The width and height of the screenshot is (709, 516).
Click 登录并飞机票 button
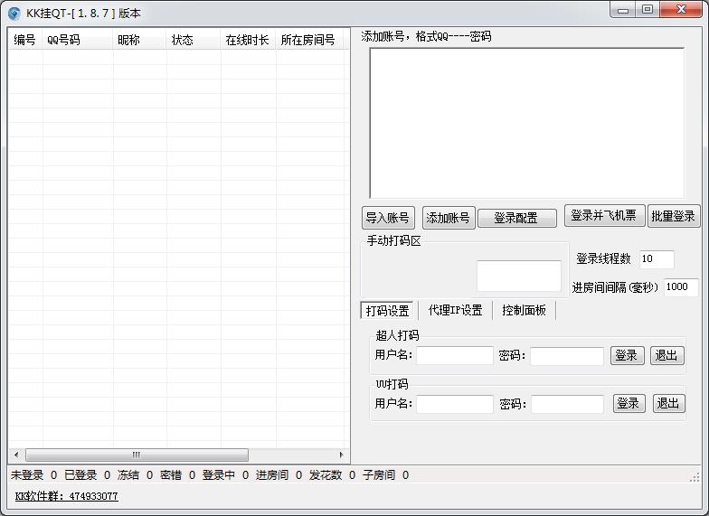(604, 216)
